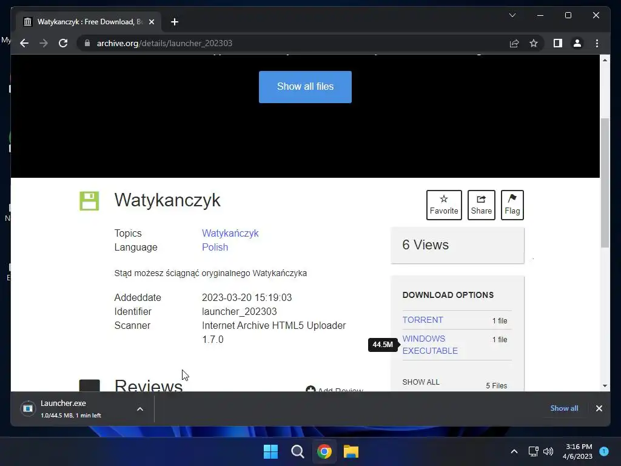621x466 pixels.
Task: Open the clock showing 3:16 PM
Action: [577, 451]
